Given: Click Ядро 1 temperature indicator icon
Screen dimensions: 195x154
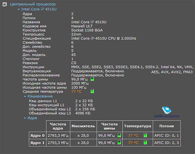Looking at the screenshot, I should click(145, 143).
